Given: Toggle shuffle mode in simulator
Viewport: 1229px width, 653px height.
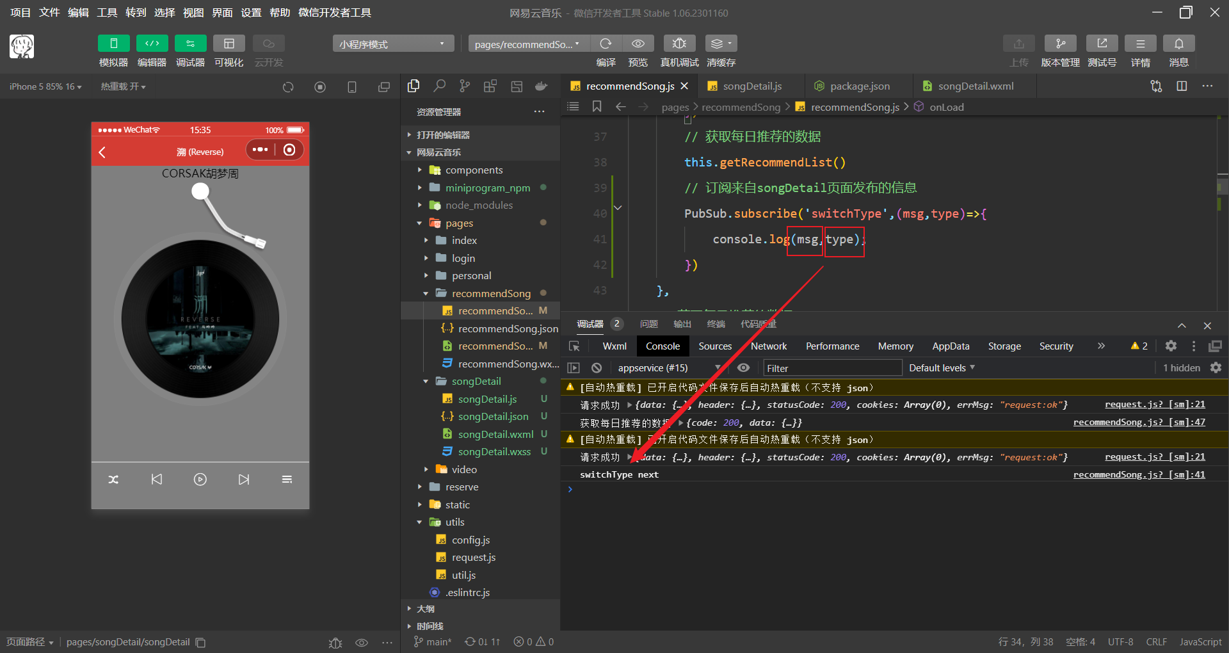Looking at the screenshot, I should tap(113, 480).
